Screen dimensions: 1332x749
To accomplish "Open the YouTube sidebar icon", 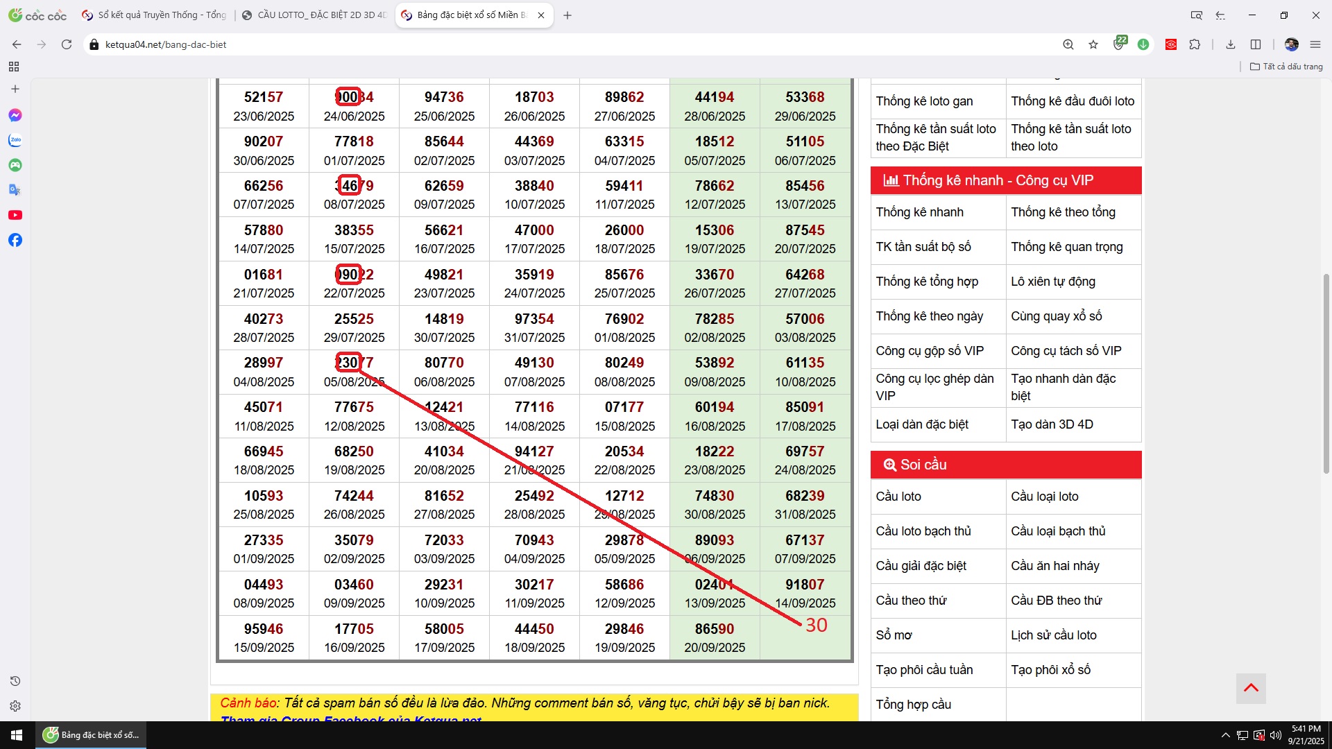I will pos(15,215).
